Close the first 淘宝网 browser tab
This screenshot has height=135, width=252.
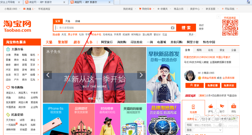[x=64, y=2]
